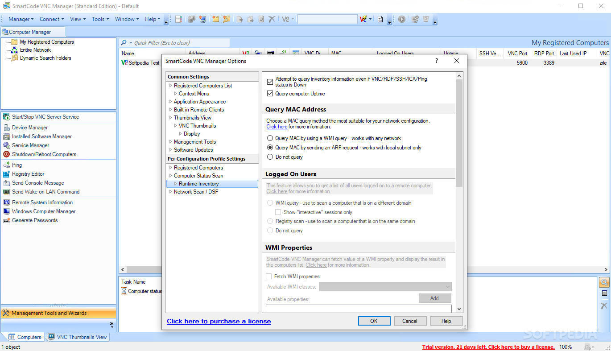The height and width of the screenshot is (351, 611).
Task: Uncheck Attempt to query inventory information checkbox
Action: coord(270,82)
